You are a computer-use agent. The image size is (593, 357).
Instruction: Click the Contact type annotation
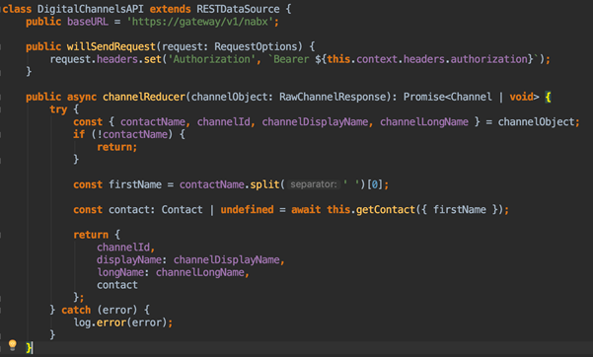coord(182,209)
